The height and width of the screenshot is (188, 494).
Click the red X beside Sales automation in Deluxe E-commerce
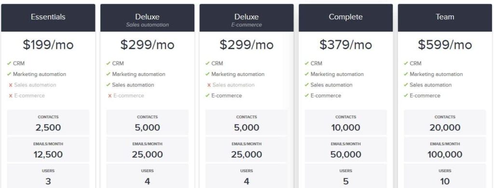click(x=209, y=85)
